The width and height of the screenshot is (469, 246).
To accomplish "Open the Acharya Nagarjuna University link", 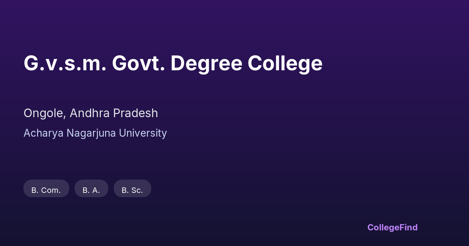I will tap(95, 133).
